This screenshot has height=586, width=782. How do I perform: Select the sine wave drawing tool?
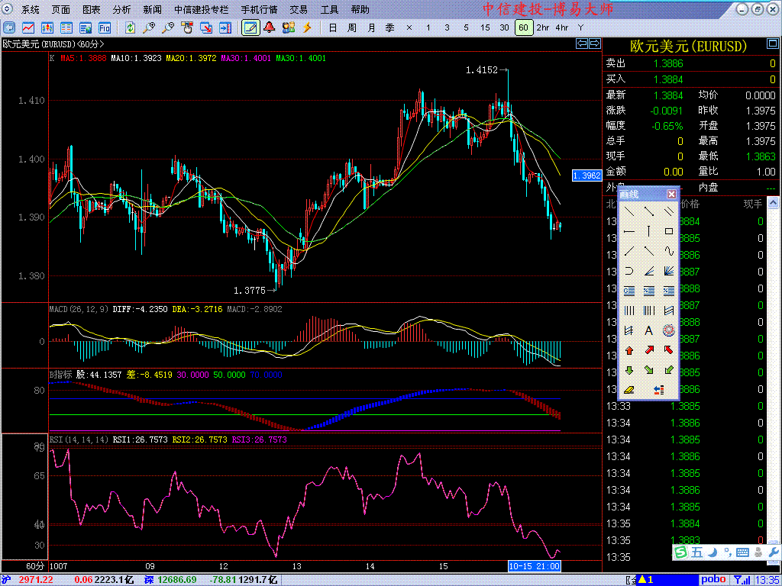click(x=668, y=251)
